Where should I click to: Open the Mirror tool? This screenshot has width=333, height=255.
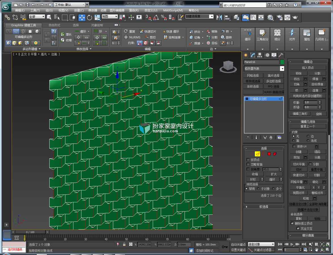coord(219,17)
